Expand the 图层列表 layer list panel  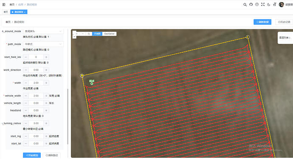(285, 37)
